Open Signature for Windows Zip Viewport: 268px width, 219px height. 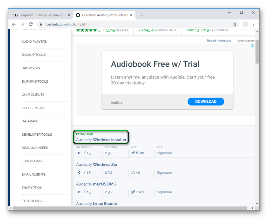pyautogui.click(x=164, y=173)
